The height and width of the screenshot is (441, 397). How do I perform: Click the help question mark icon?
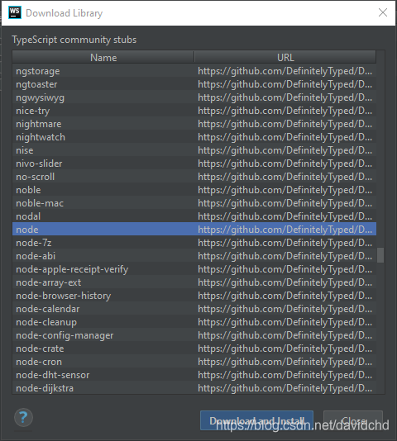23,417
